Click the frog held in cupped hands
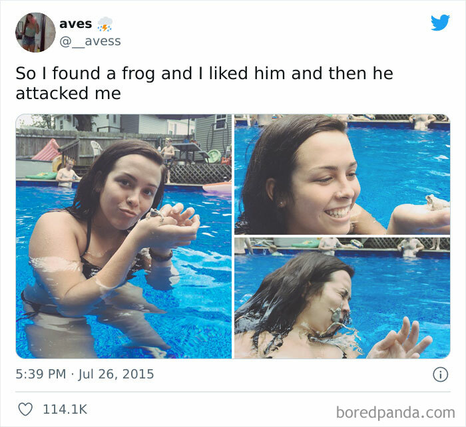 coord(155,214)
